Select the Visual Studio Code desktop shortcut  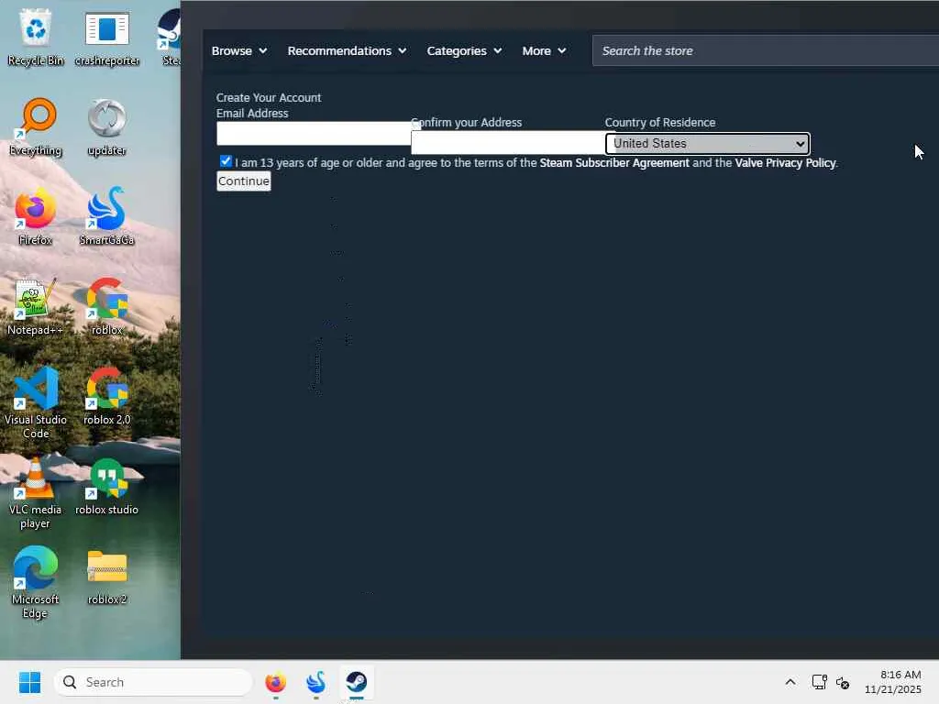36,403
